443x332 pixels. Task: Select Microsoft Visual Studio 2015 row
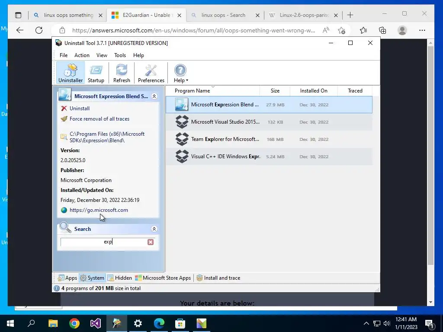[x=269, y=122]
